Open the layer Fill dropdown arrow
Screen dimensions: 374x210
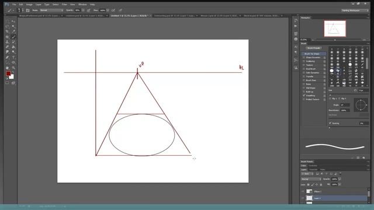340,184
